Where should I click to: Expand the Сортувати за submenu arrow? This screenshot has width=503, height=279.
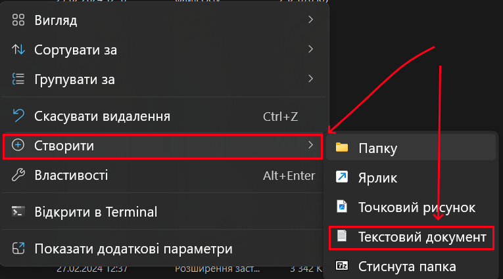310,50
